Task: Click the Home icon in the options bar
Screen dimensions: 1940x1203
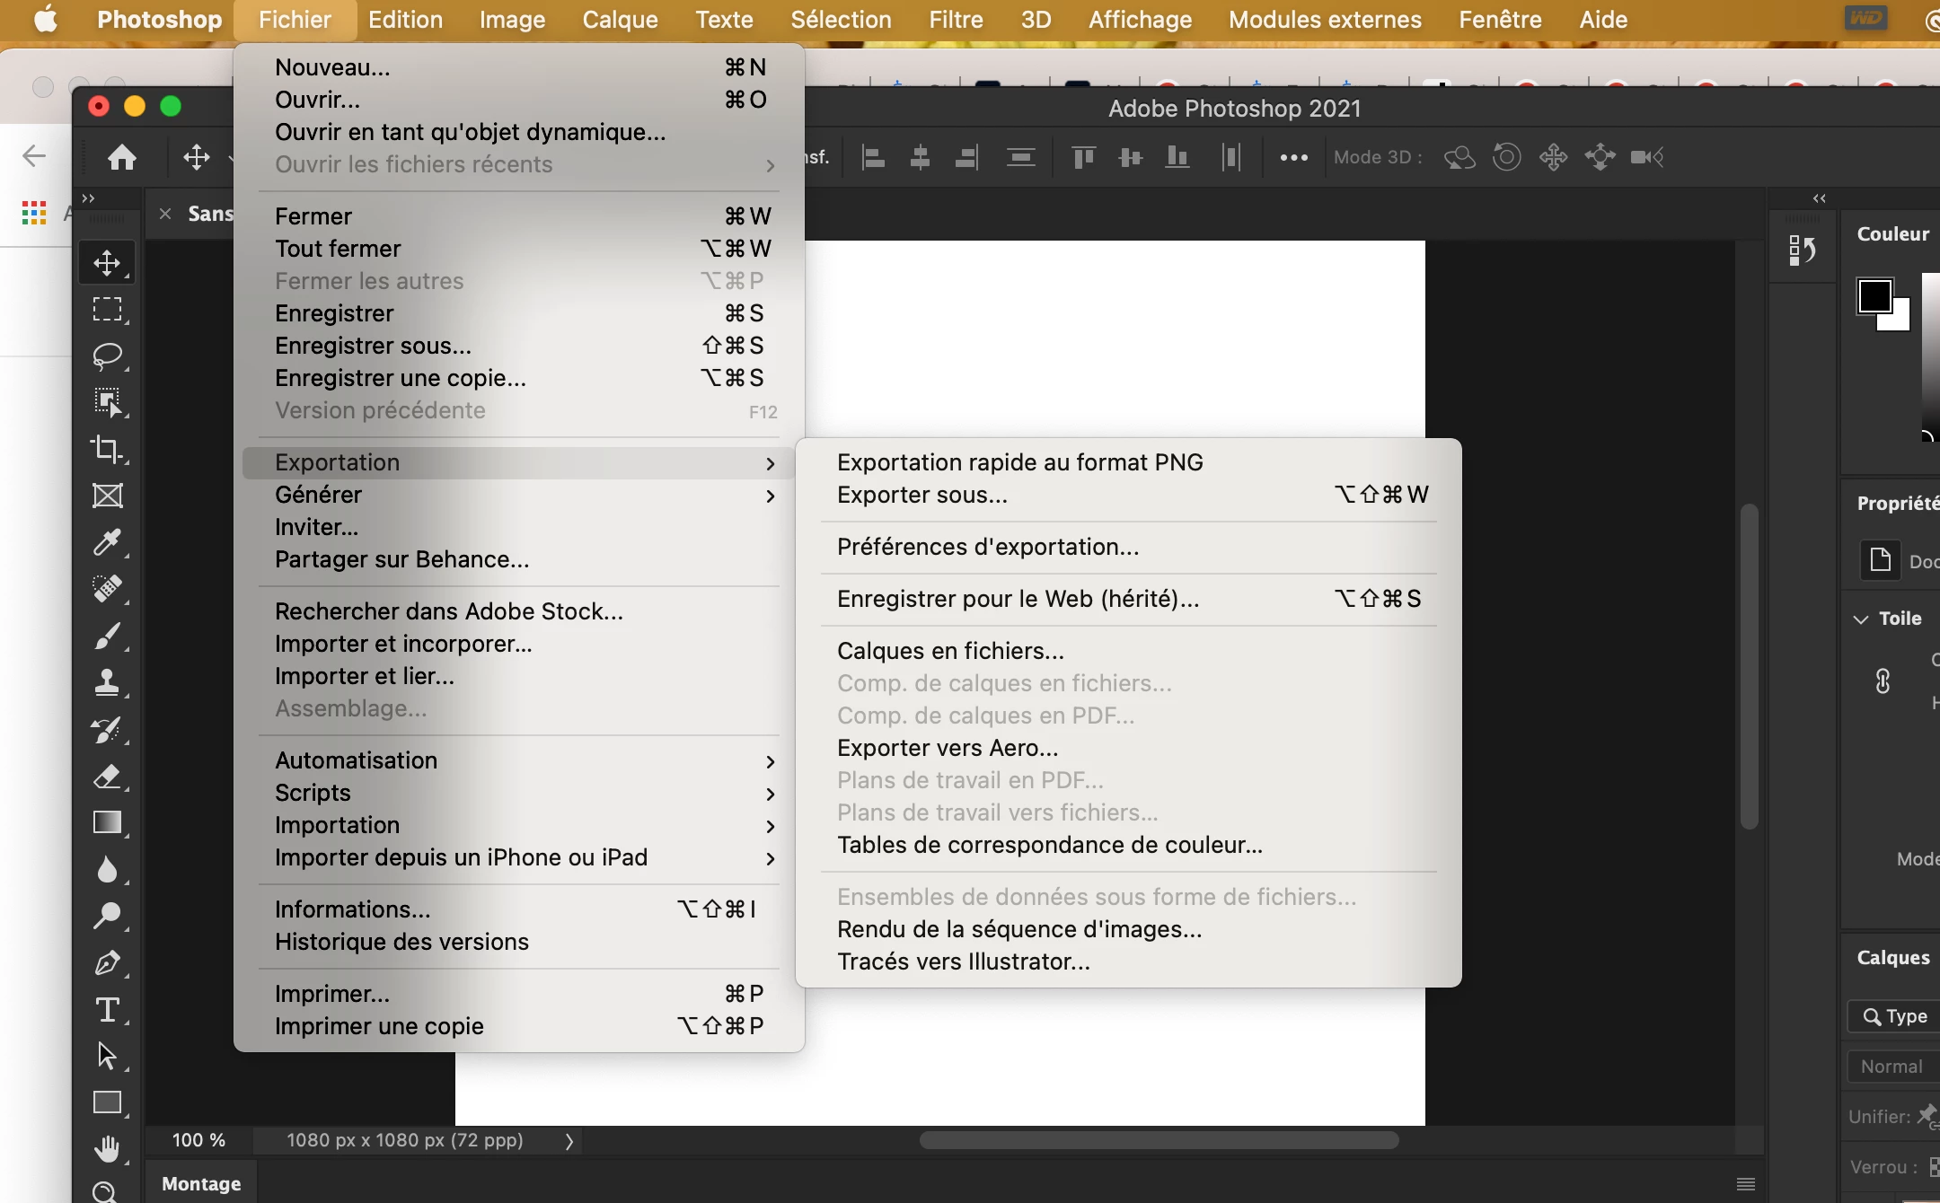Action: pos(122,158)
